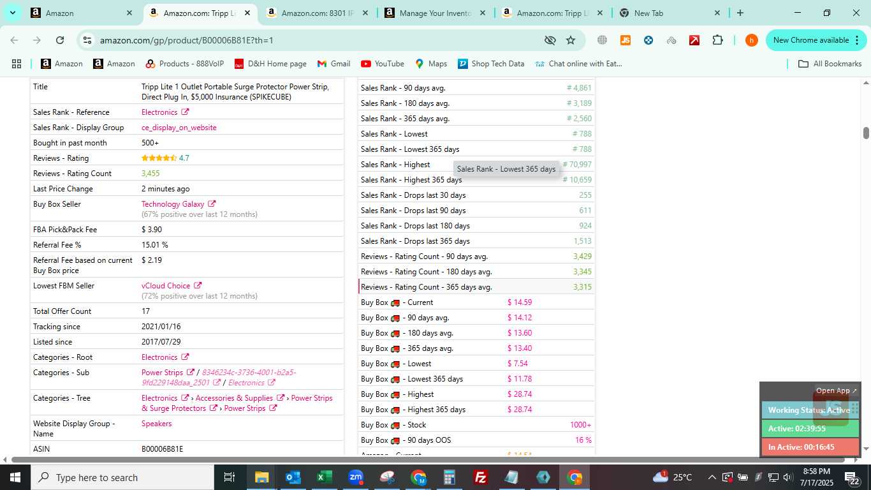This screenshot has height=490, width=871.
Task: Open D&H Home page bookmark
Action: click(270, 64)
